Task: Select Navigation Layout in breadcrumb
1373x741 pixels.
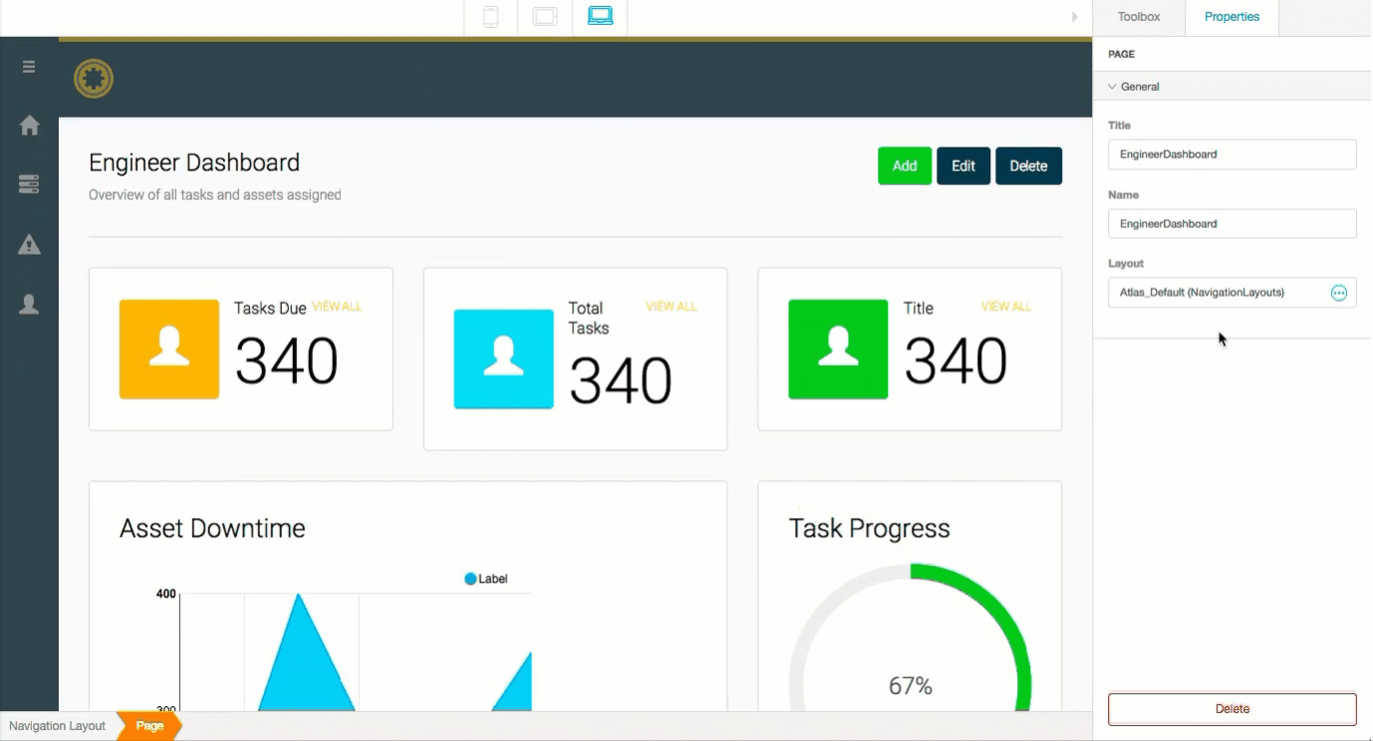Action: coord(57,726)
